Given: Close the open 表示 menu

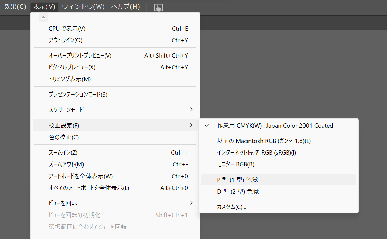Looking at the screenshot, I should point(44,7).
